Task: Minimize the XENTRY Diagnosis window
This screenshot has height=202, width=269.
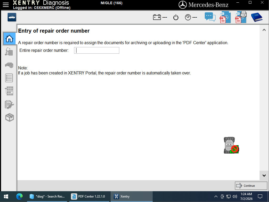Action: tap(238, 3)
